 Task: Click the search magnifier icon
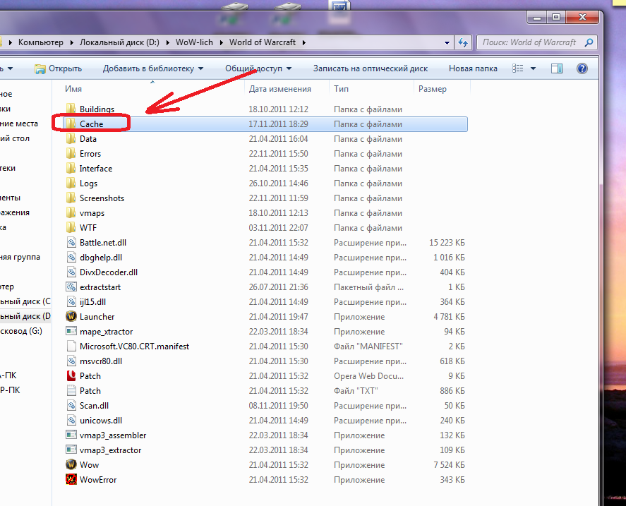pos(589,42)
